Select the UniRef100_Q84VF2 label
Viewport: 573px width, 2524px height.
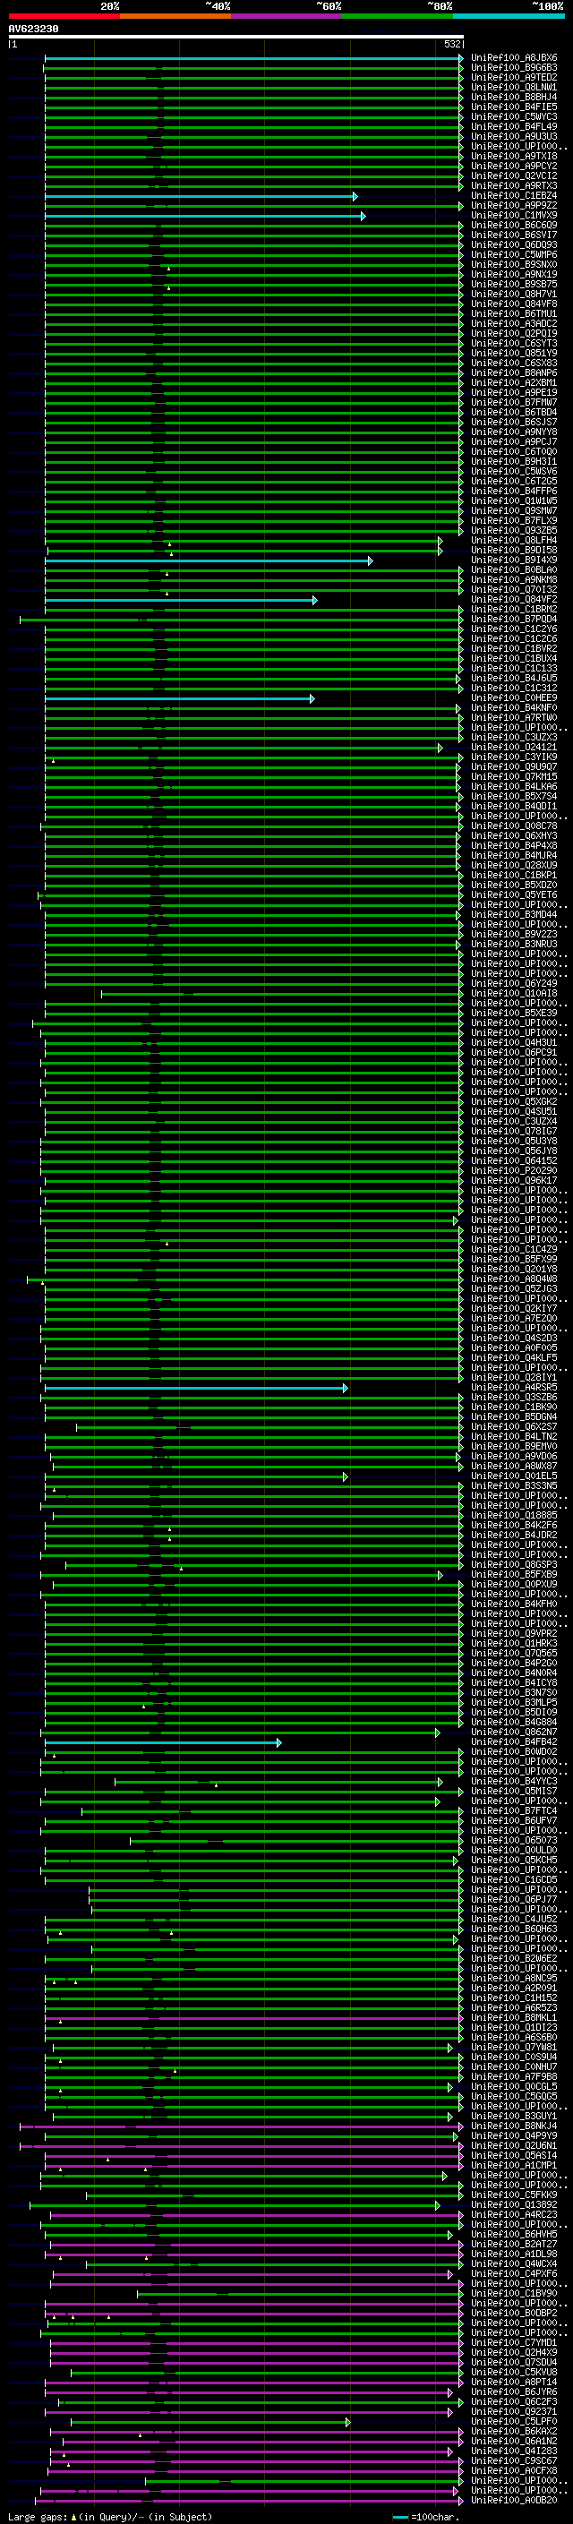(514, 600)
